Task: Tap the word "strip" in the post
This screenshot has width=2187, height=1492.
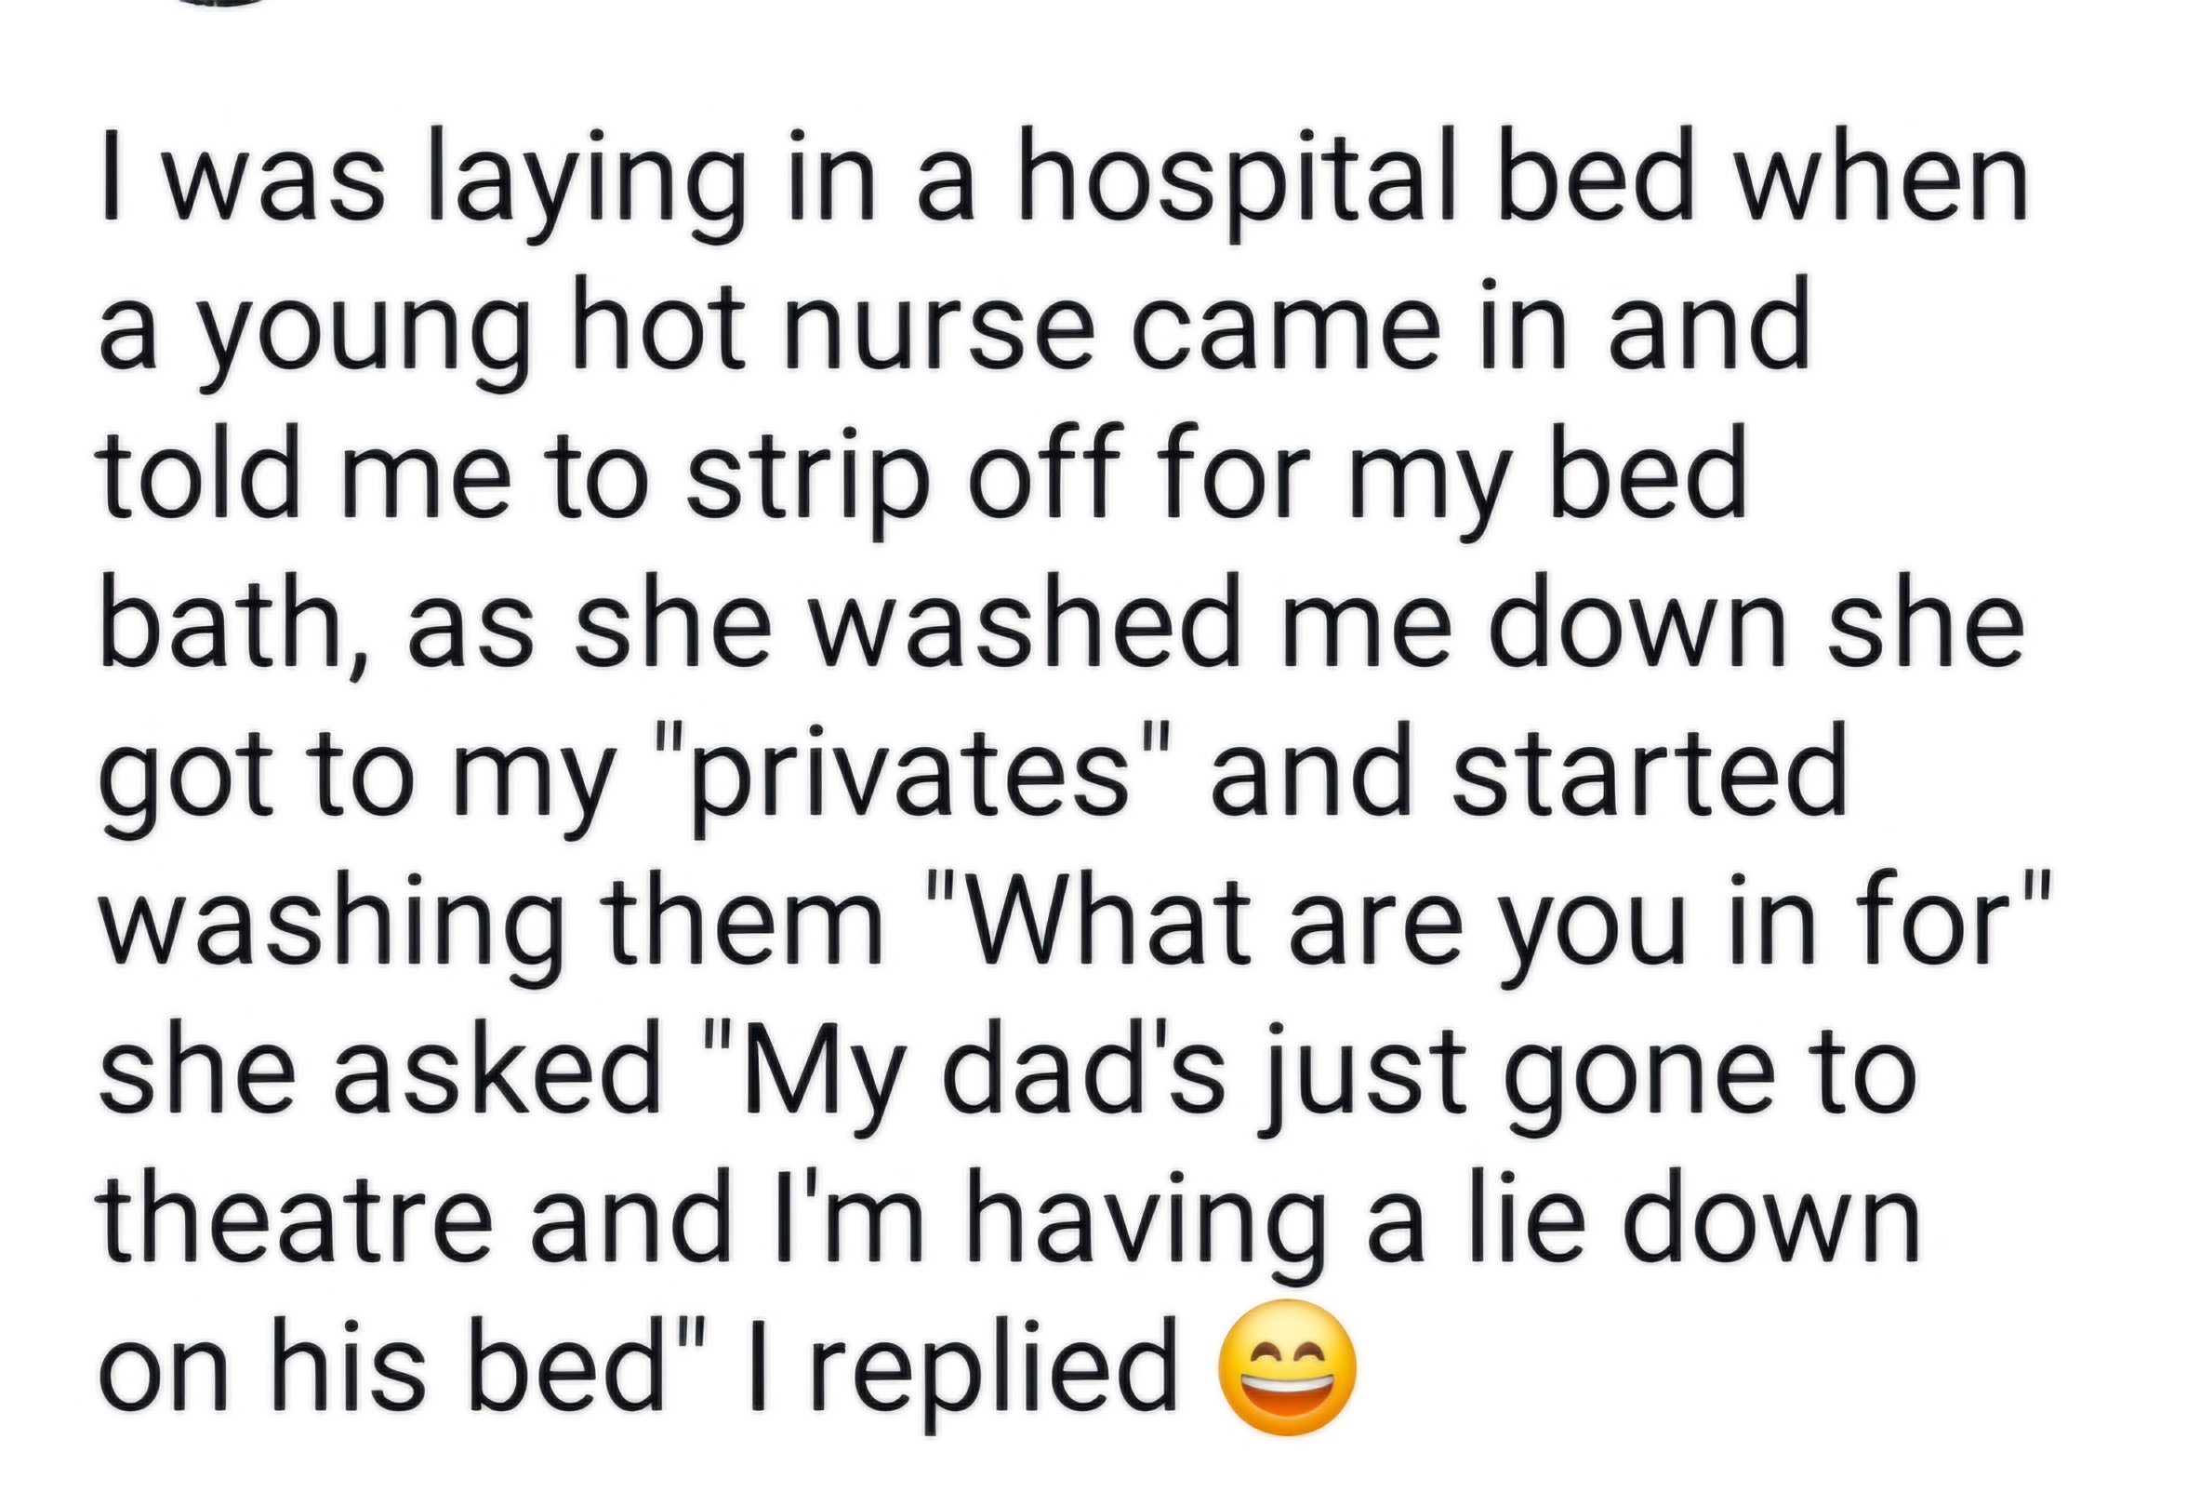Action: (800, 482)
